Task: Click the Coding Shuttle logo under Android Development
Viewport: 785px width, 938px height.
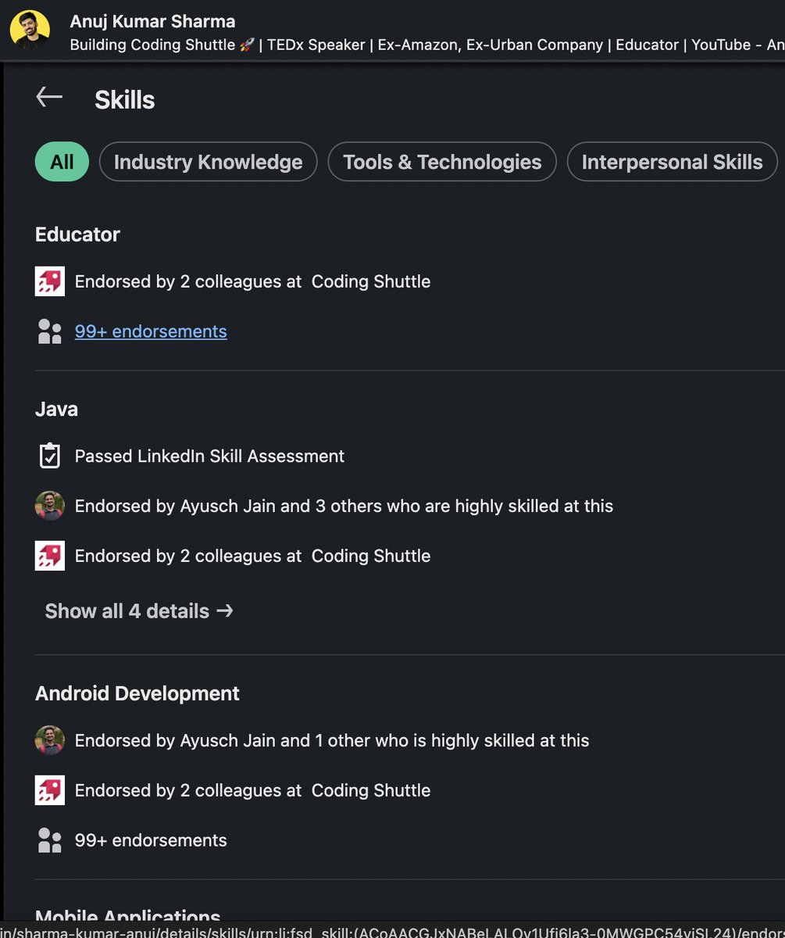Action: click(x=50, y=790)
